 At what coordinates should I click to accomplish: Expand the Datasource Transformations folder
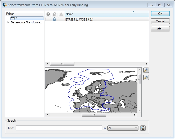[8, 22]
